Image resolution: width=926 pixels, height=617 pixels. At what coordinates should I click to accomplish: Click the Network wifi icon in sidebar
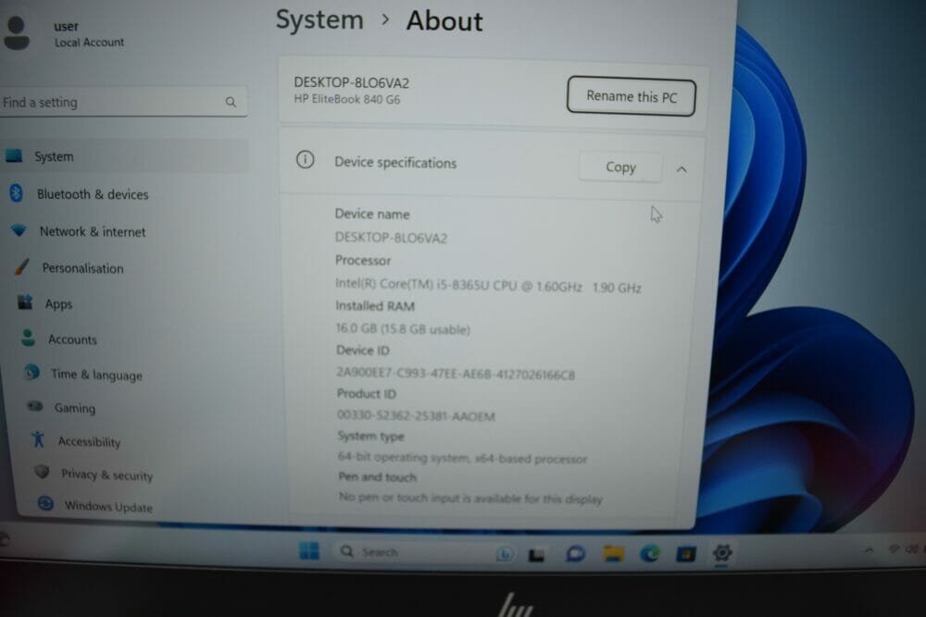point(19,230)
